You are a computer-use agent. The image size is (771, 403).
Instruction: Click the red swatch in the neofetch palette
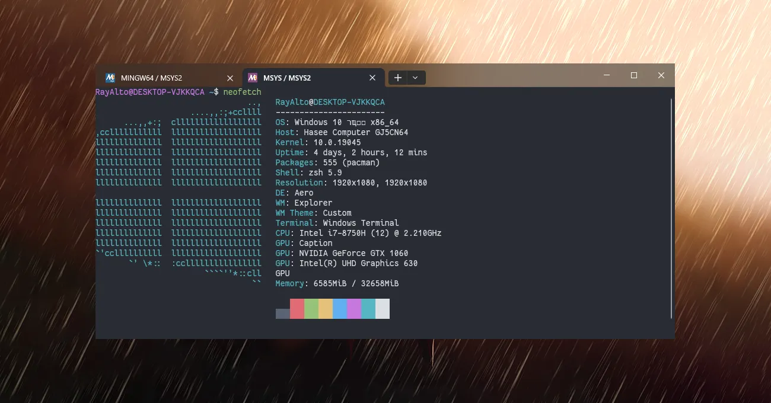click(x=297, y=308)
